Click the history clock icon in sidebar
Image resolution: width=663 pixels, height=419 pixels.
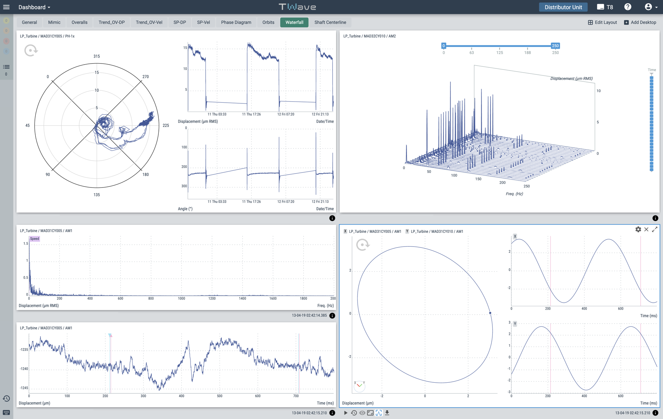pos(6,399)
